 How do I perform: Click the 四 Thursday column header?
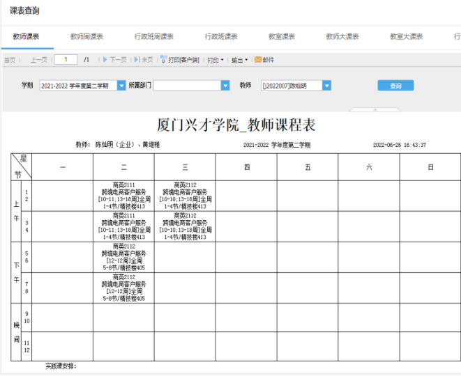tap(247, 167)
